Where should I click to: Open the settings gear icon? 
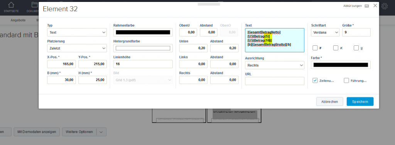click(x=385, y=6)
